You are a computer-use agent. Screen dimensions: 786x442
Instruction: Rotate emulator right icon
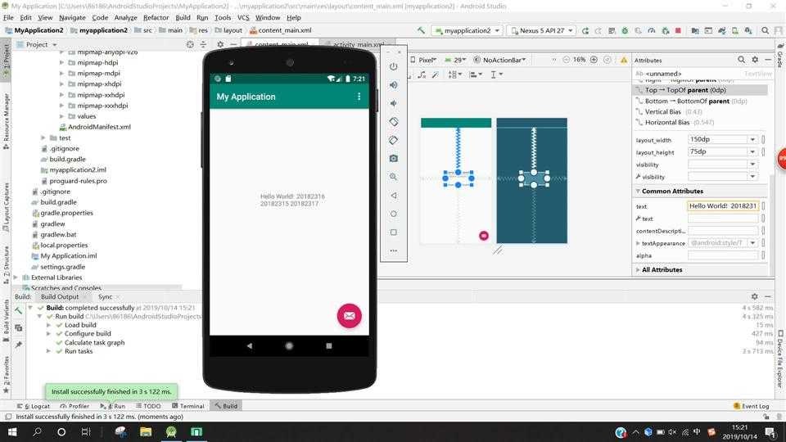pyautogui.click(x=394, y=140)
